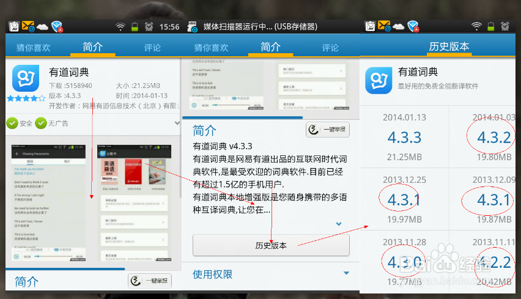Tap the calendar status icon in left screen

tap(14, 26)
